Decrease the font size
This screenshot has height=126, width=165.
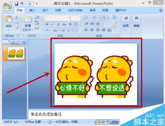click(69, 30)
